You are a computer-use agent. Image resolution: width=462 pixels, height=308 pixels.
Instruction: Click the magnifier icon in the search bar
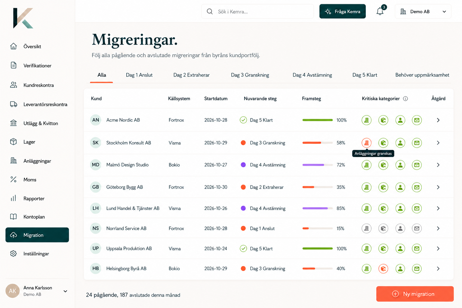click(x=210, y=11)
